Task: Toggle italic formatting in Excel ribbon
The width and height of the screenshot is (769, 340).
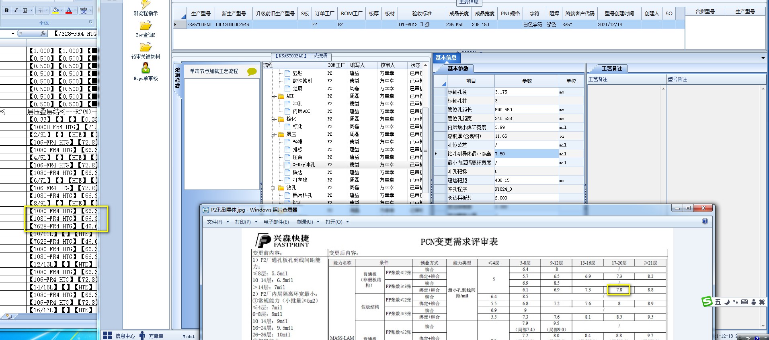Action: click(x=16, y=10)
